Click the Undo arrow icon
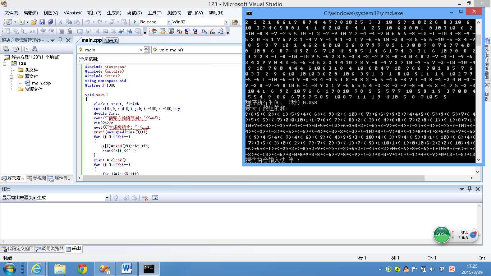Screen dimensions: 491x276 pos(87,22)
